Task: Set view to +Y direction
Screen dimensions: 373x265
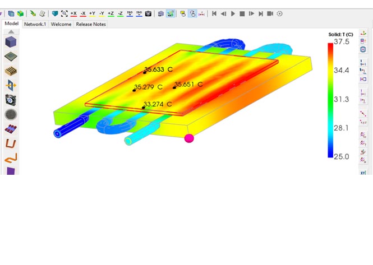Action: pos(92,13)
